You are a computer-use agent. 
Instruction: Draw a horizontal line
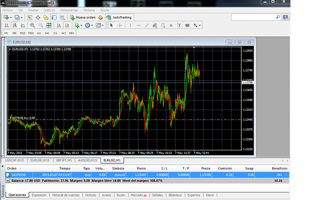[x=138, y=25]
